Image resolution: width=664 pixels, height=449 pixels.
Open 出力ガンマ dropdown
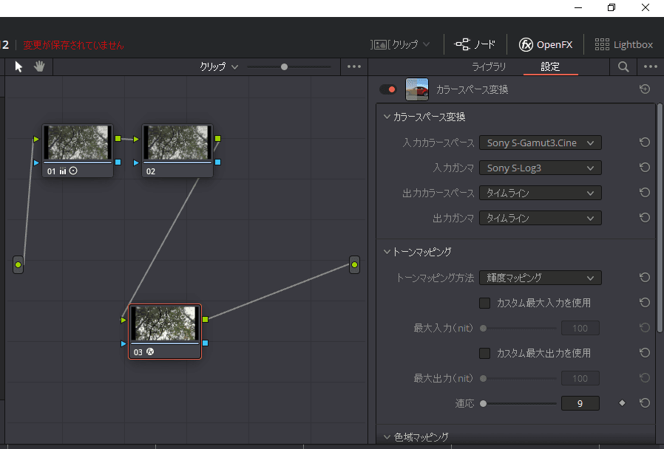point(541,218)
